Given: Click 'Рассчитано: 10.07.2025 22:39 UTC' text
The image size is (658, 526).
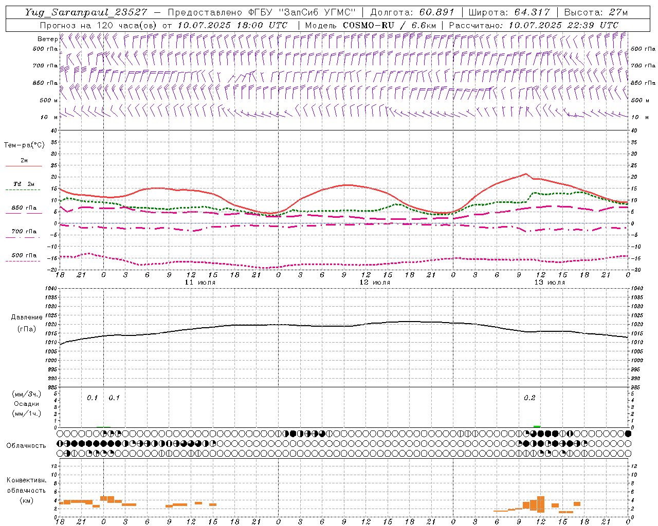Looking at the screenshot, I should (534, 25).
